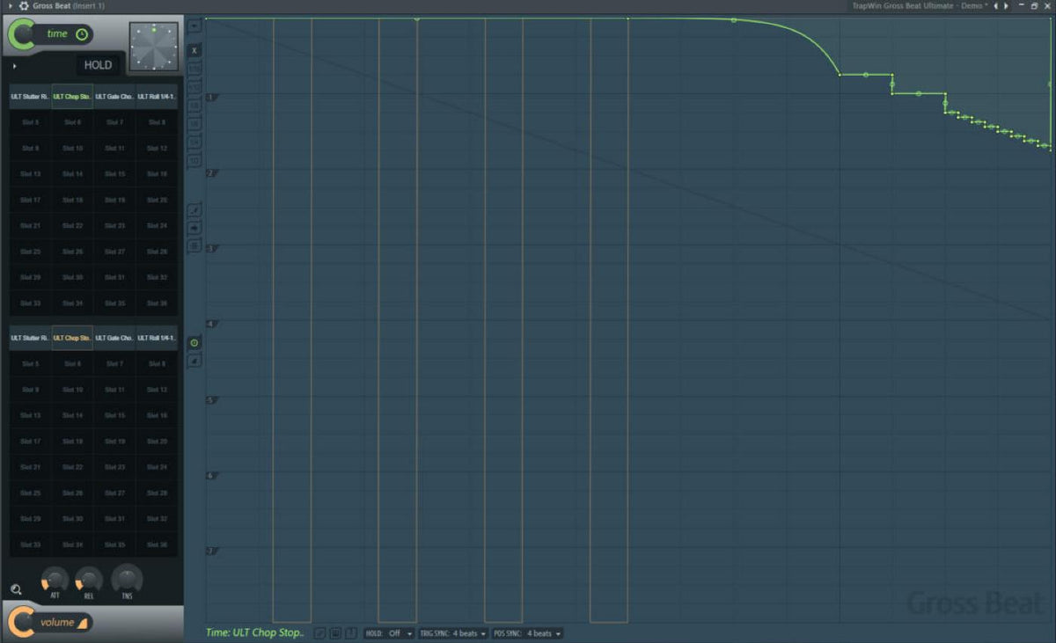Screen dimensions: 1056x643
Task: Select volume slot ULT Roll 1/4-1..
Action: tap(157, 338)
